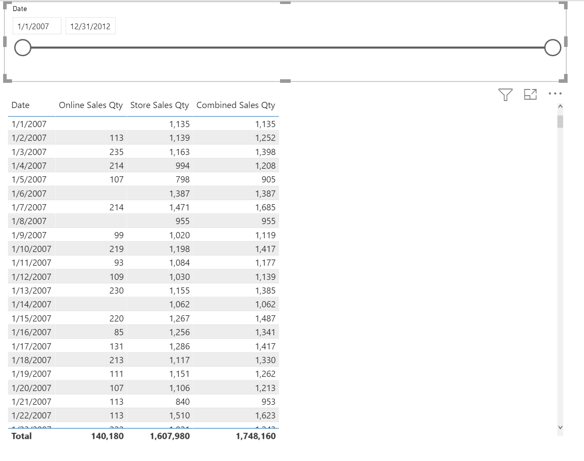Click Store Sales Qty value 994

point(183,166)
